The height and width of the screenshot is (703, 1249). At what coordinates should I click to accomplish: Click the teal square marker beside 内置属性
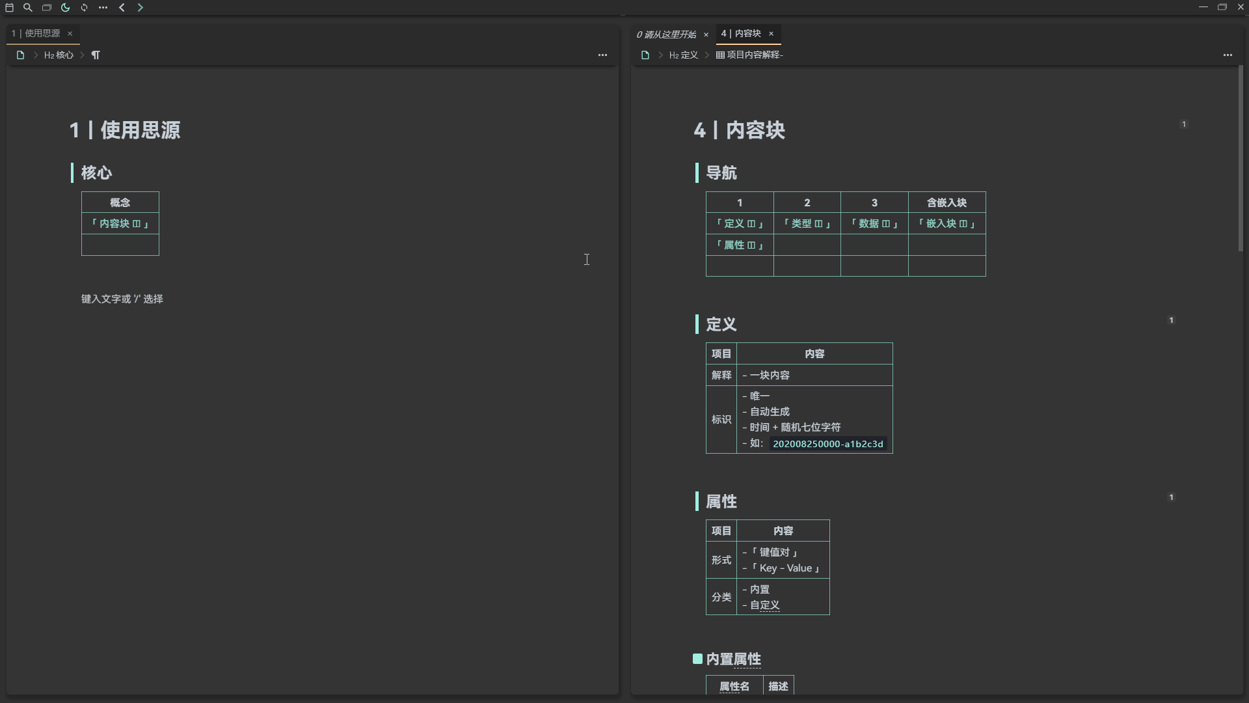click(x=697, y=659)
